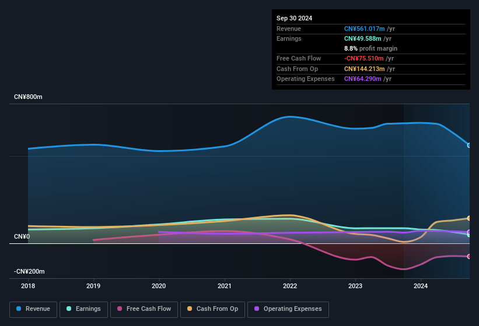Select the 2018 label on the x-axis
This screenshot has width=479, height=326.
27,286
